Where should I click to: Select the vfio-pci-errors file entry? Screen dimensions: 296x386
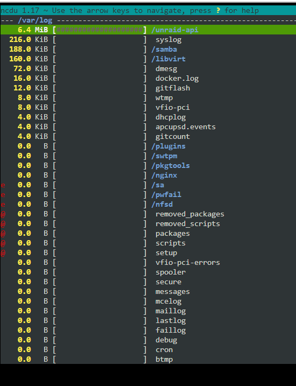[x=187, y=262]
